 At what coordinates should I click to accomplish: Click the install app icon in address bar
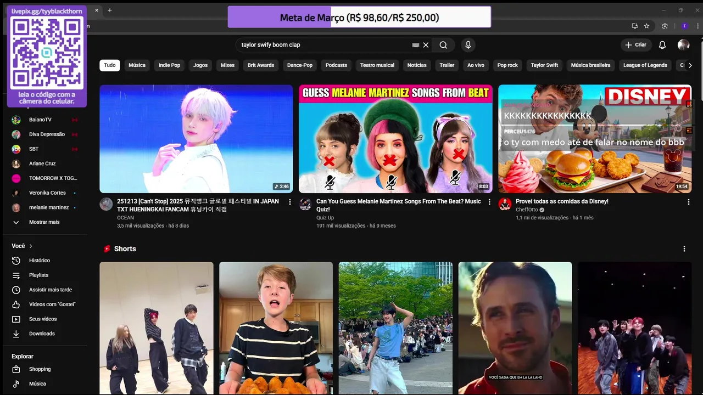pyautogui.click(x=634, y=26)
